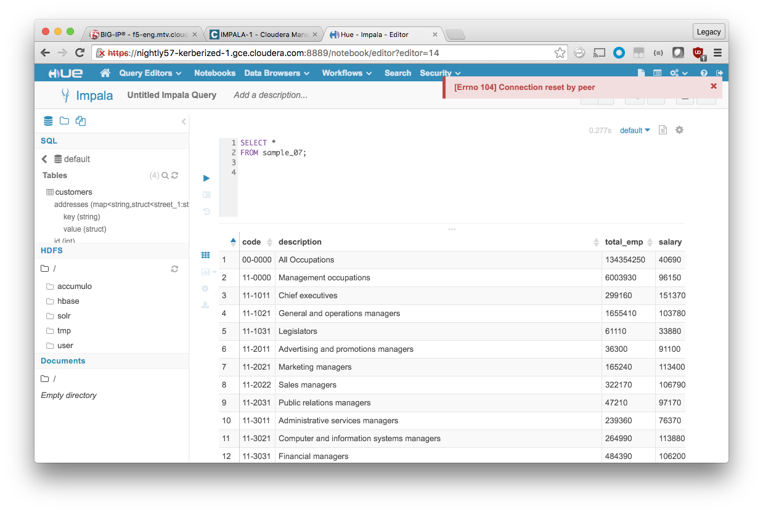Open the Notebooks menu item
763x512 pixels.
point(214,73)
